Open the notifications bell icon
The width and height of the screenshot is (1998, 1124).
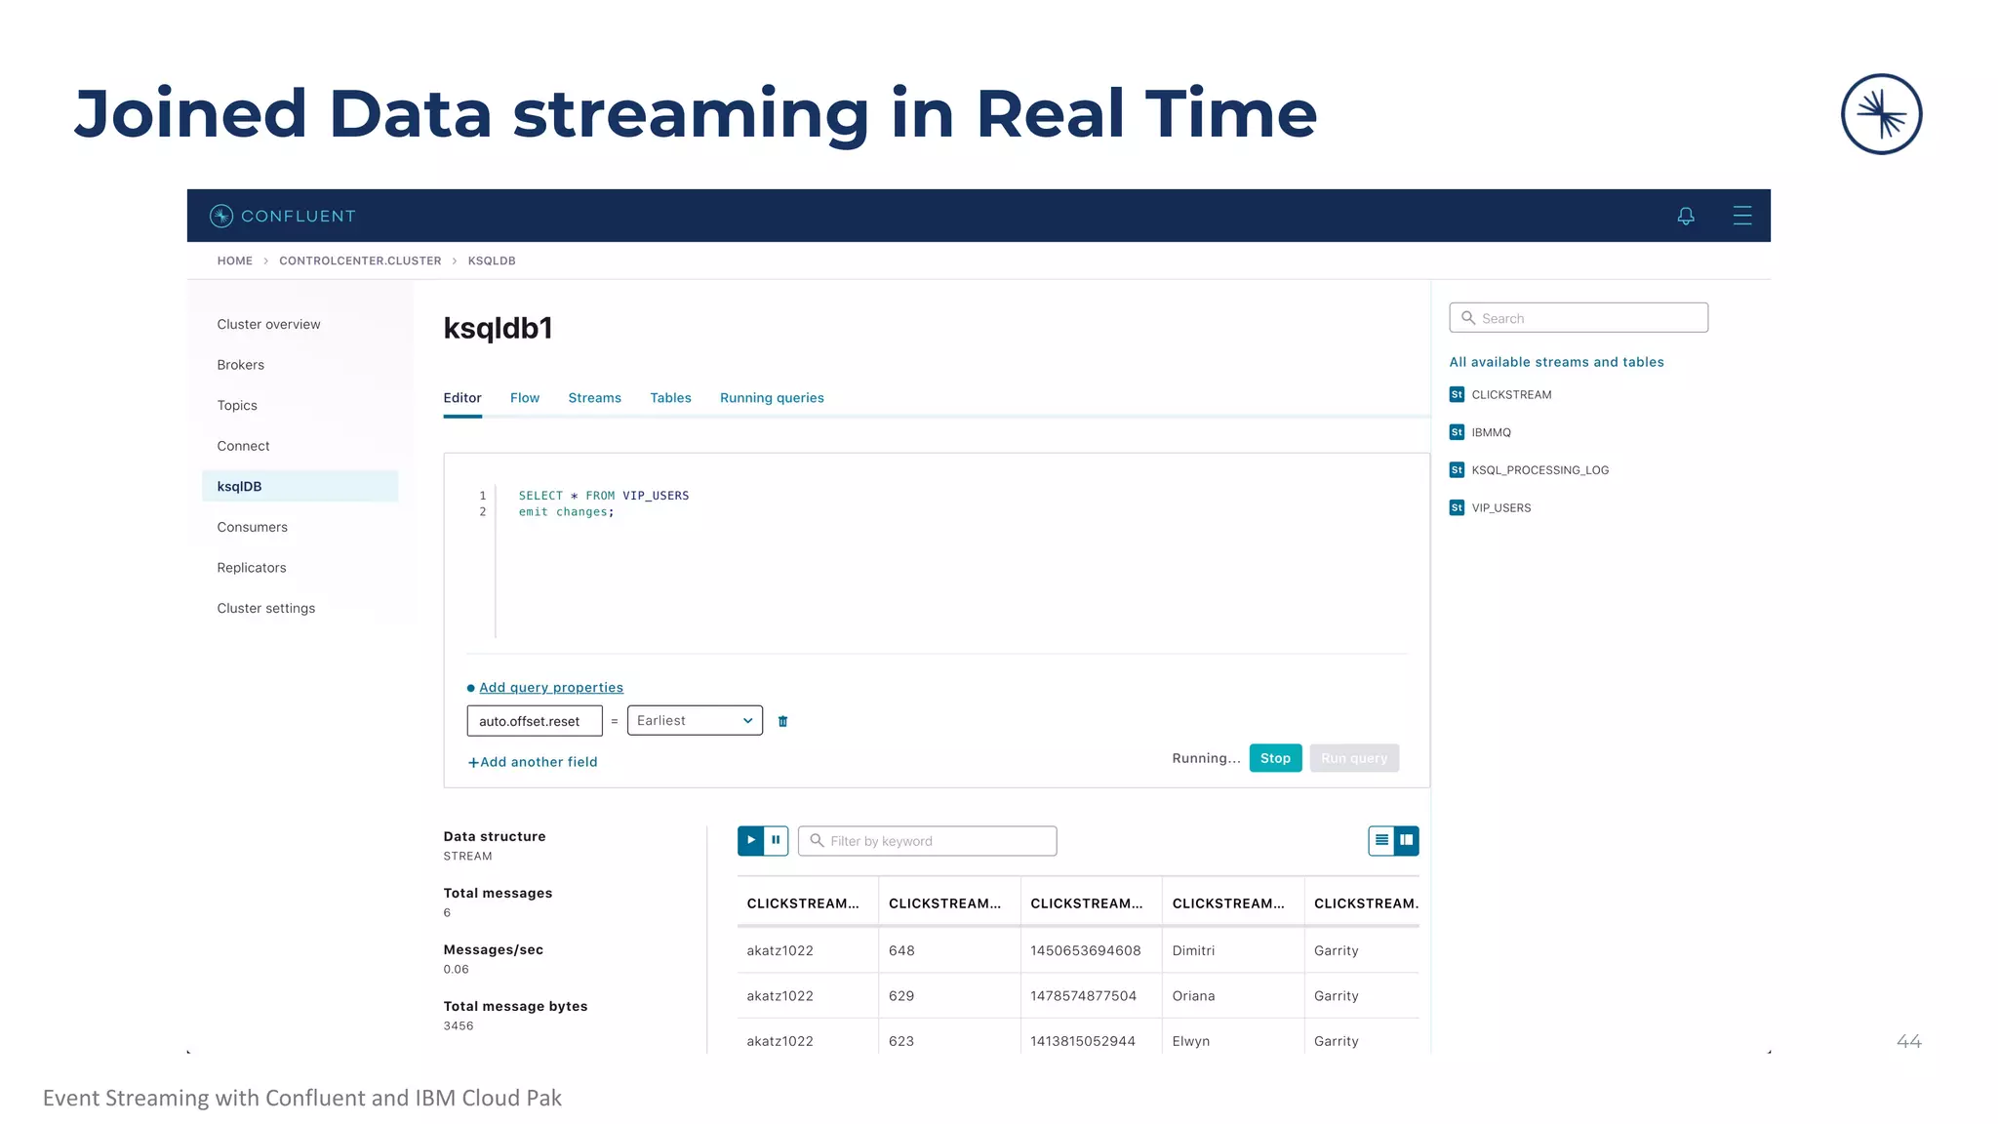1685,216
